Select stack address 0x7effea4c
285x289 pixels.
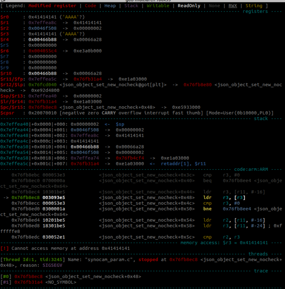14,141
